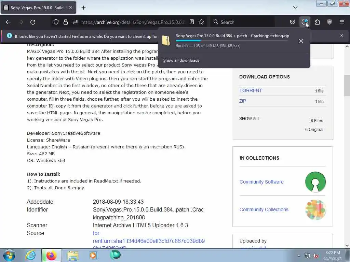Click the 'How to Install:' heading
Screen dimensions: 350x262
click(x=44, y=174)
